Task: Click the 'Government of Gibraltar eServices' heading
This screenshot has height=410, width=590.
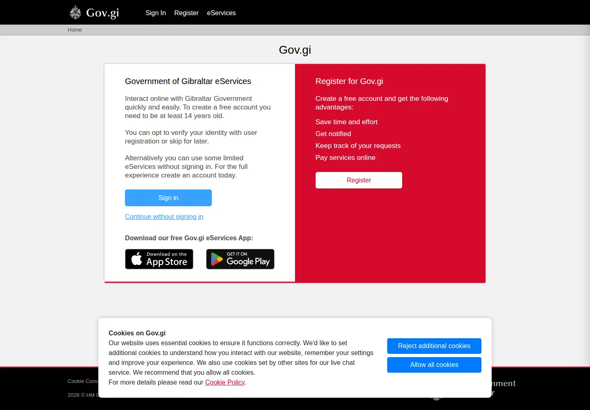Action: click(x=188, y=81)
